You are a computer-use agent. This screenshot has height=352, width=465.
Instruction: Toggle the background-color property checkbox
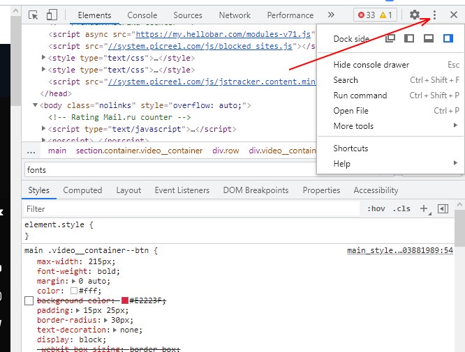[29, 300]
